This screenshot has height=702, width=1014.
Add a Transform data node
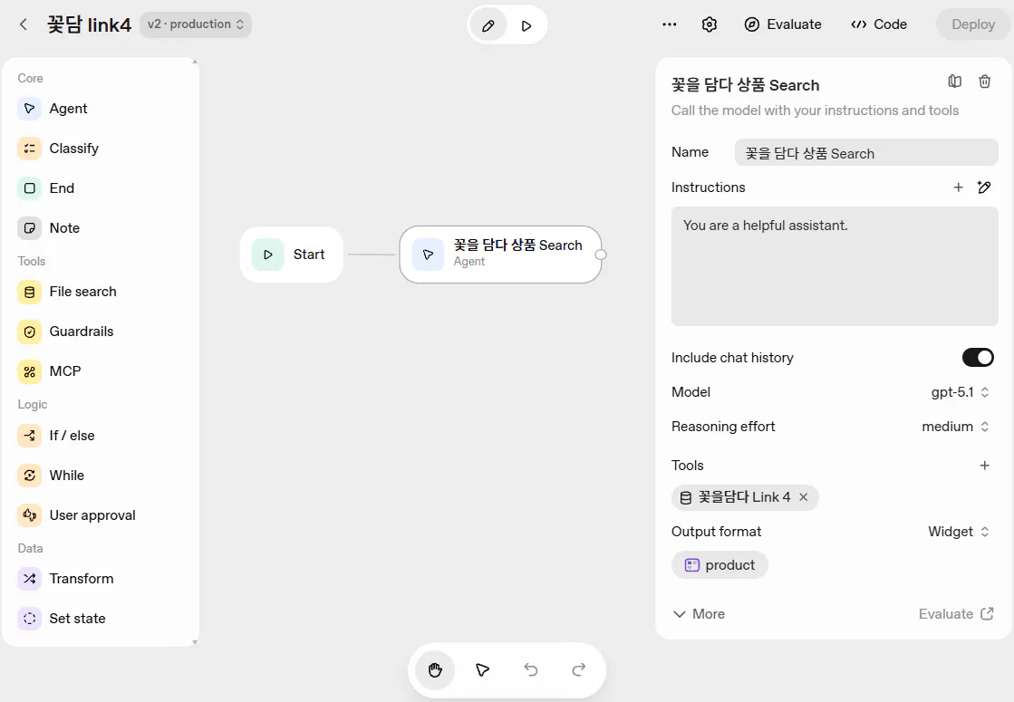tap(81, 578)
